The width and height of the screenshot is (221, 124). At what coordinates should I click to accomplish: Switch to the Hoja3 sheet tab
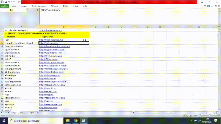31,113
